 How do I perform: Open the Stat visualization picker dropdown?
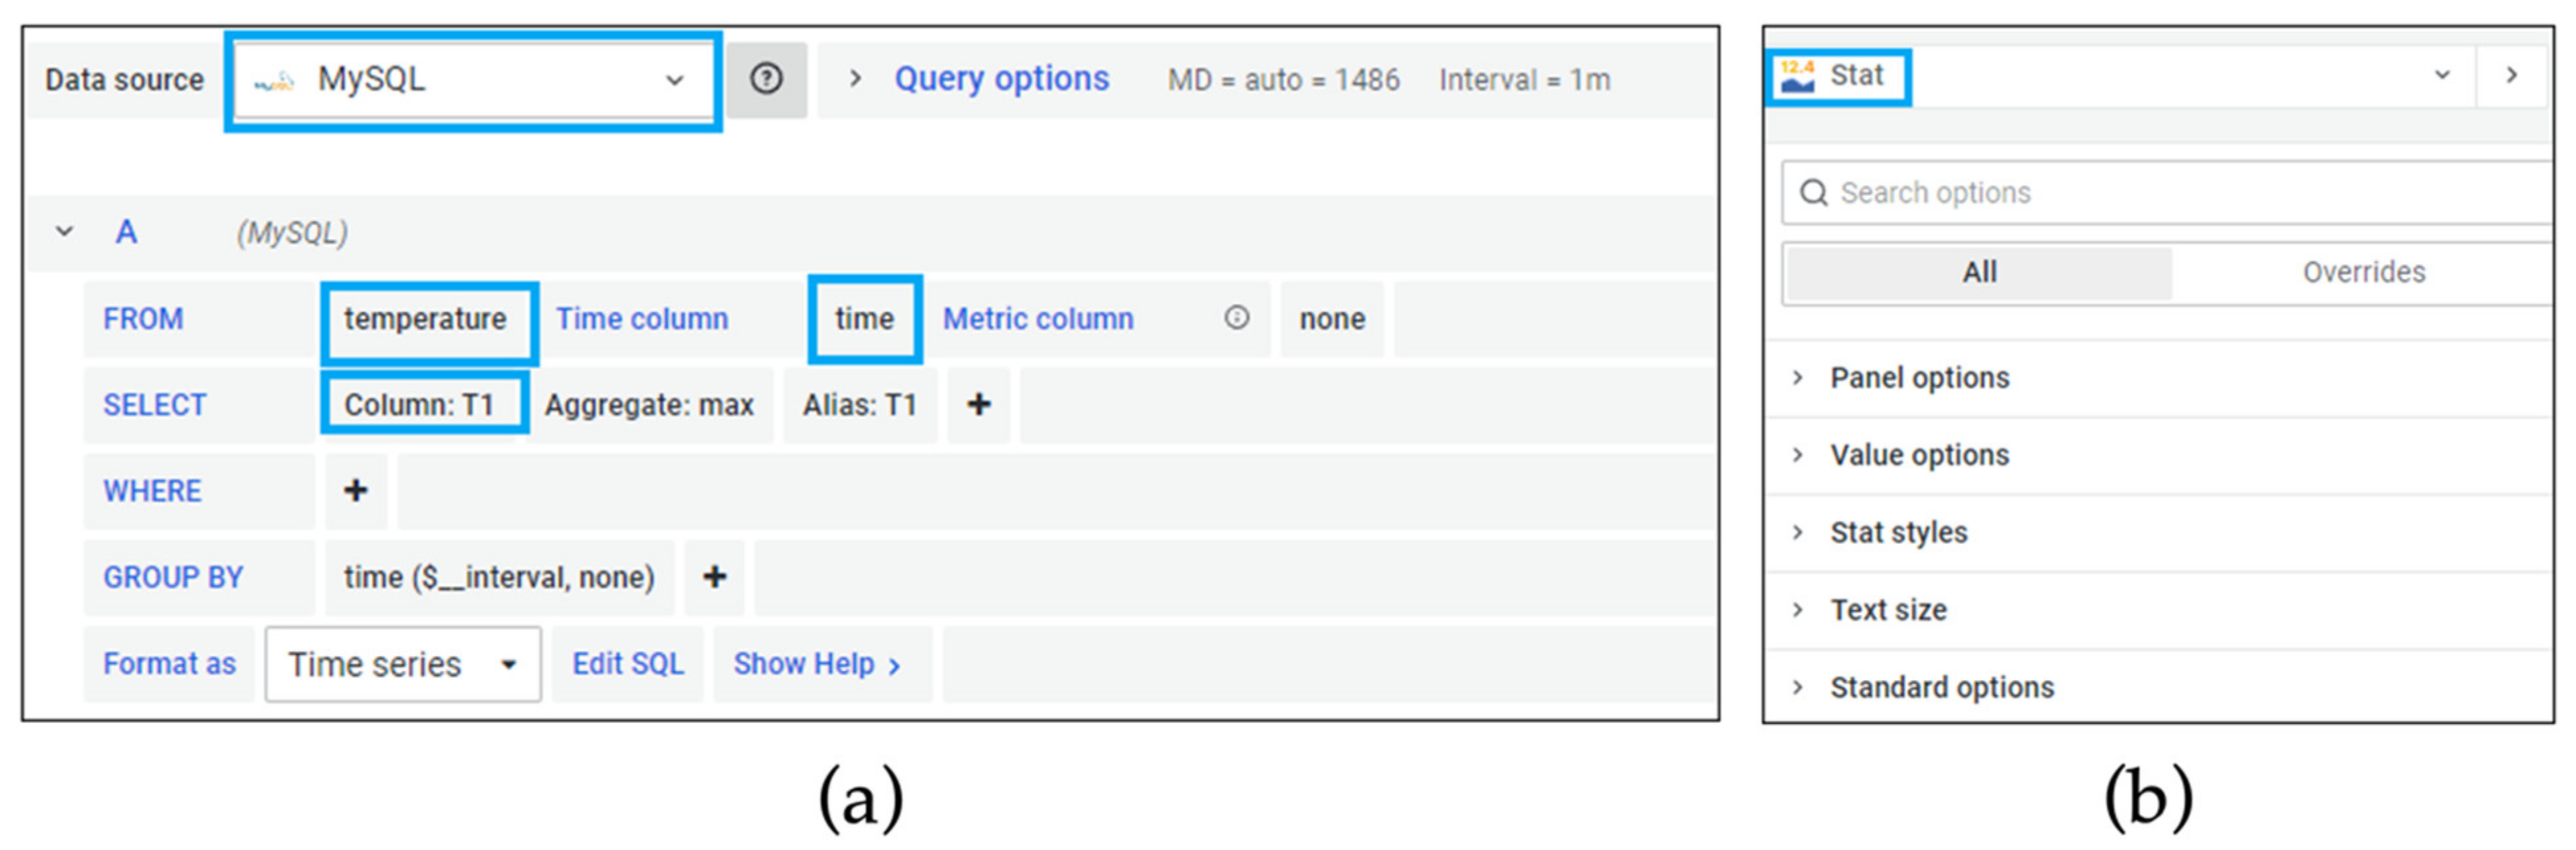2441,76
